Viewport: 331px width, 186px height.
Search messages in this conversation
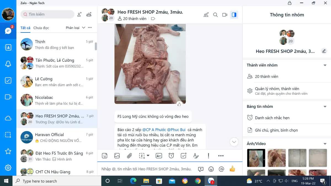click(215, 15)
